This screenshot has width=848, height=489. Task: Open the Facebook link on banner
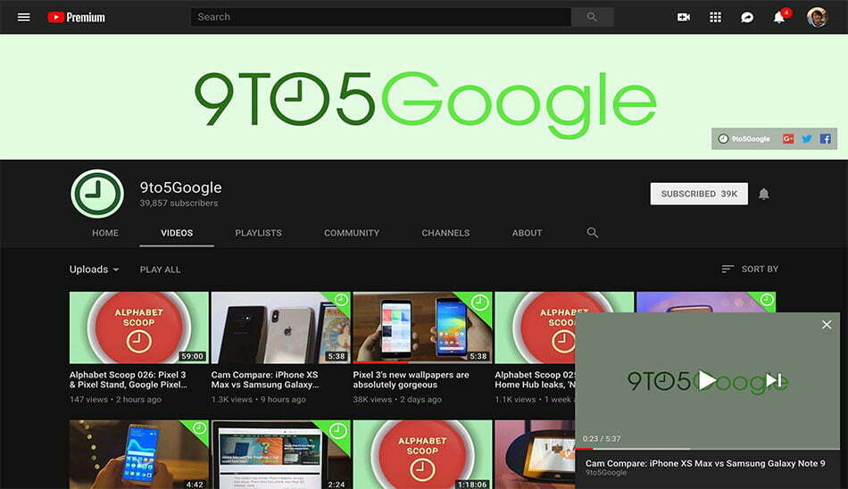(x=826, y=139)
